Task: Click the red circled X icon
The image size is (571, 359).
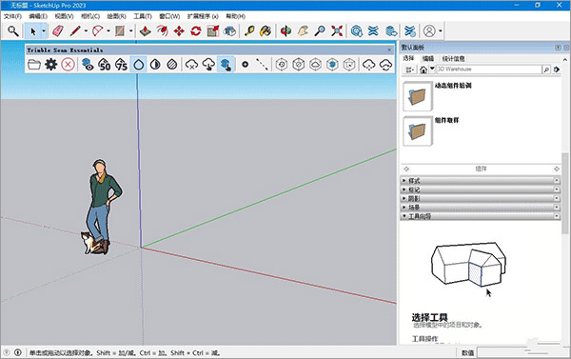Action: 68,65
